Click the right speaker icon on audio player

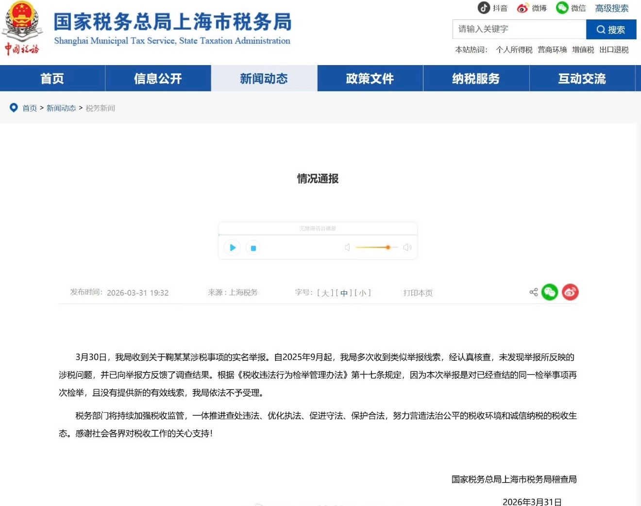(407, 247)
